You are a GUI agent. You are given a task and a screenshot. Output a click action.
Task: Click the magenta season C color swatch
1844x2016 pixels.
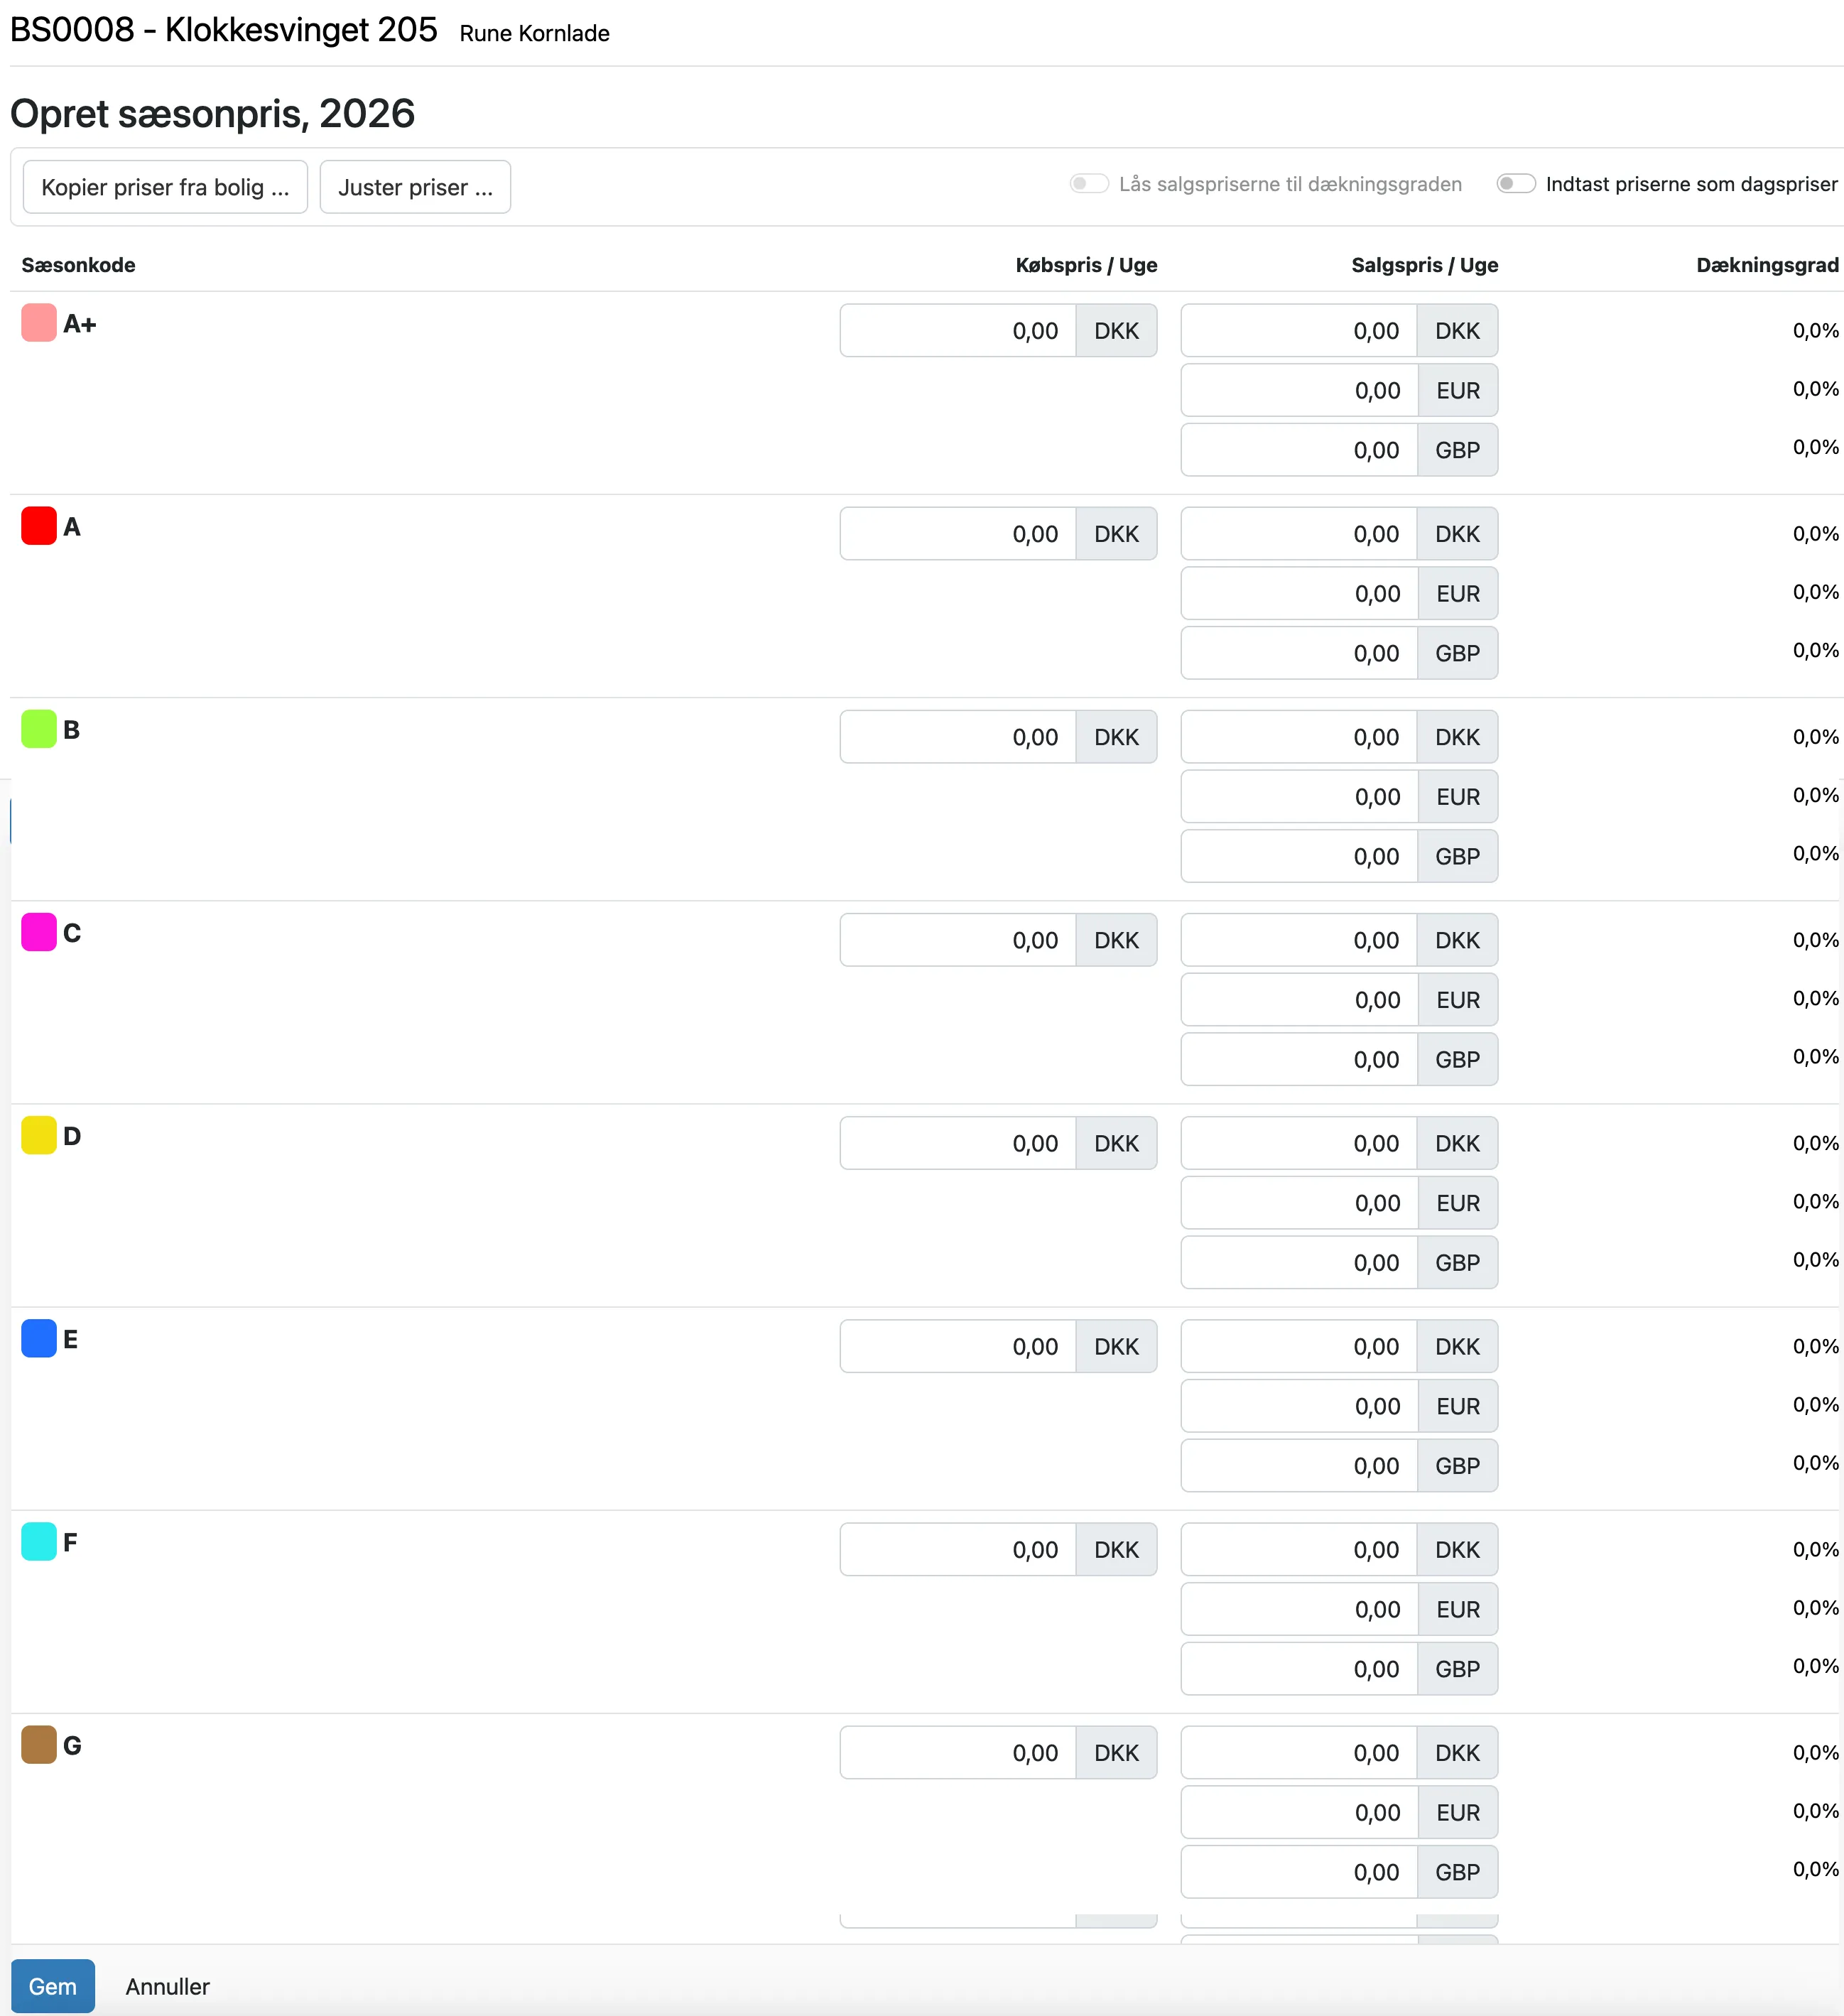38,932
